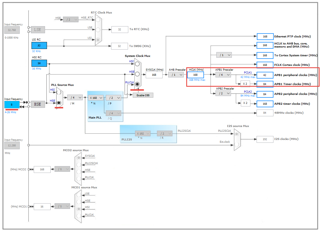Open the Main PLL *N multiplier dropdown
This screenshot has height=232, width=321.
point(96,97)
